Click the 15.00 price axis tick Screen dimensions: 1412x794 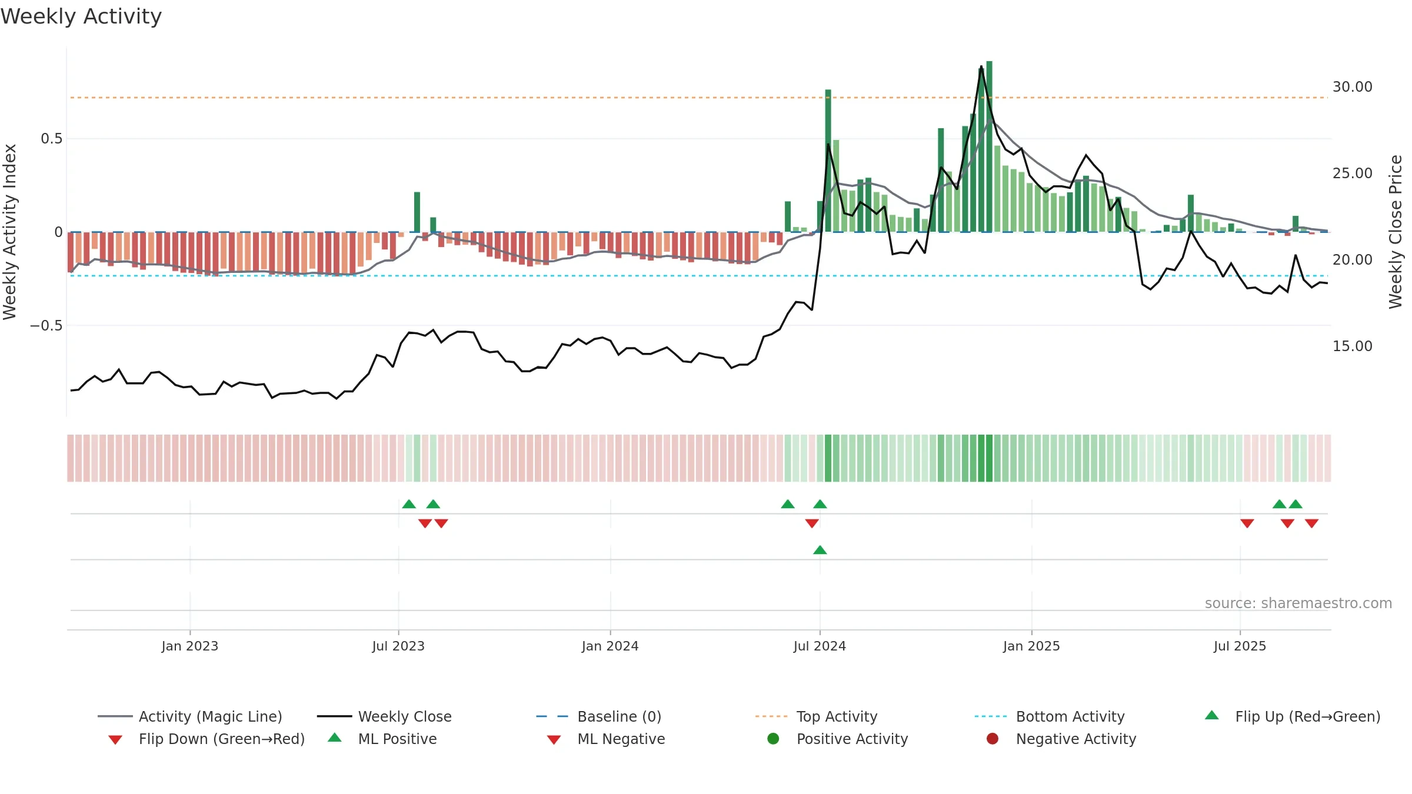[x=1352, y=346]
